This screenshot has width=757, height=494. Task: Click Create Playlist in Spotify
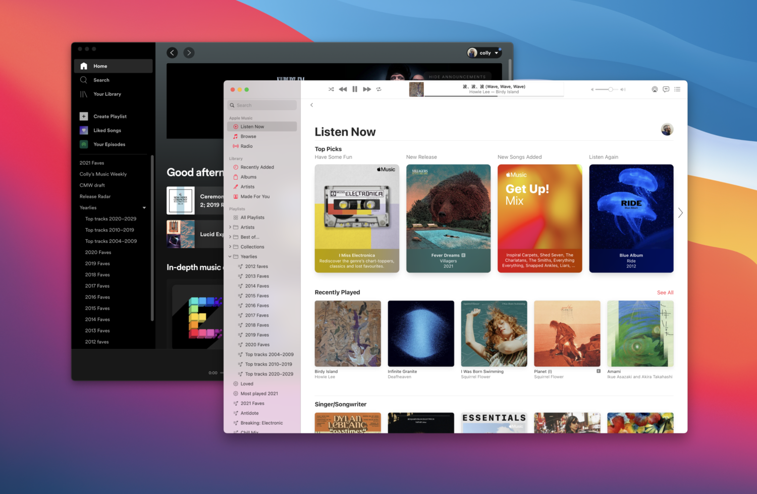[x=110, y=117]
